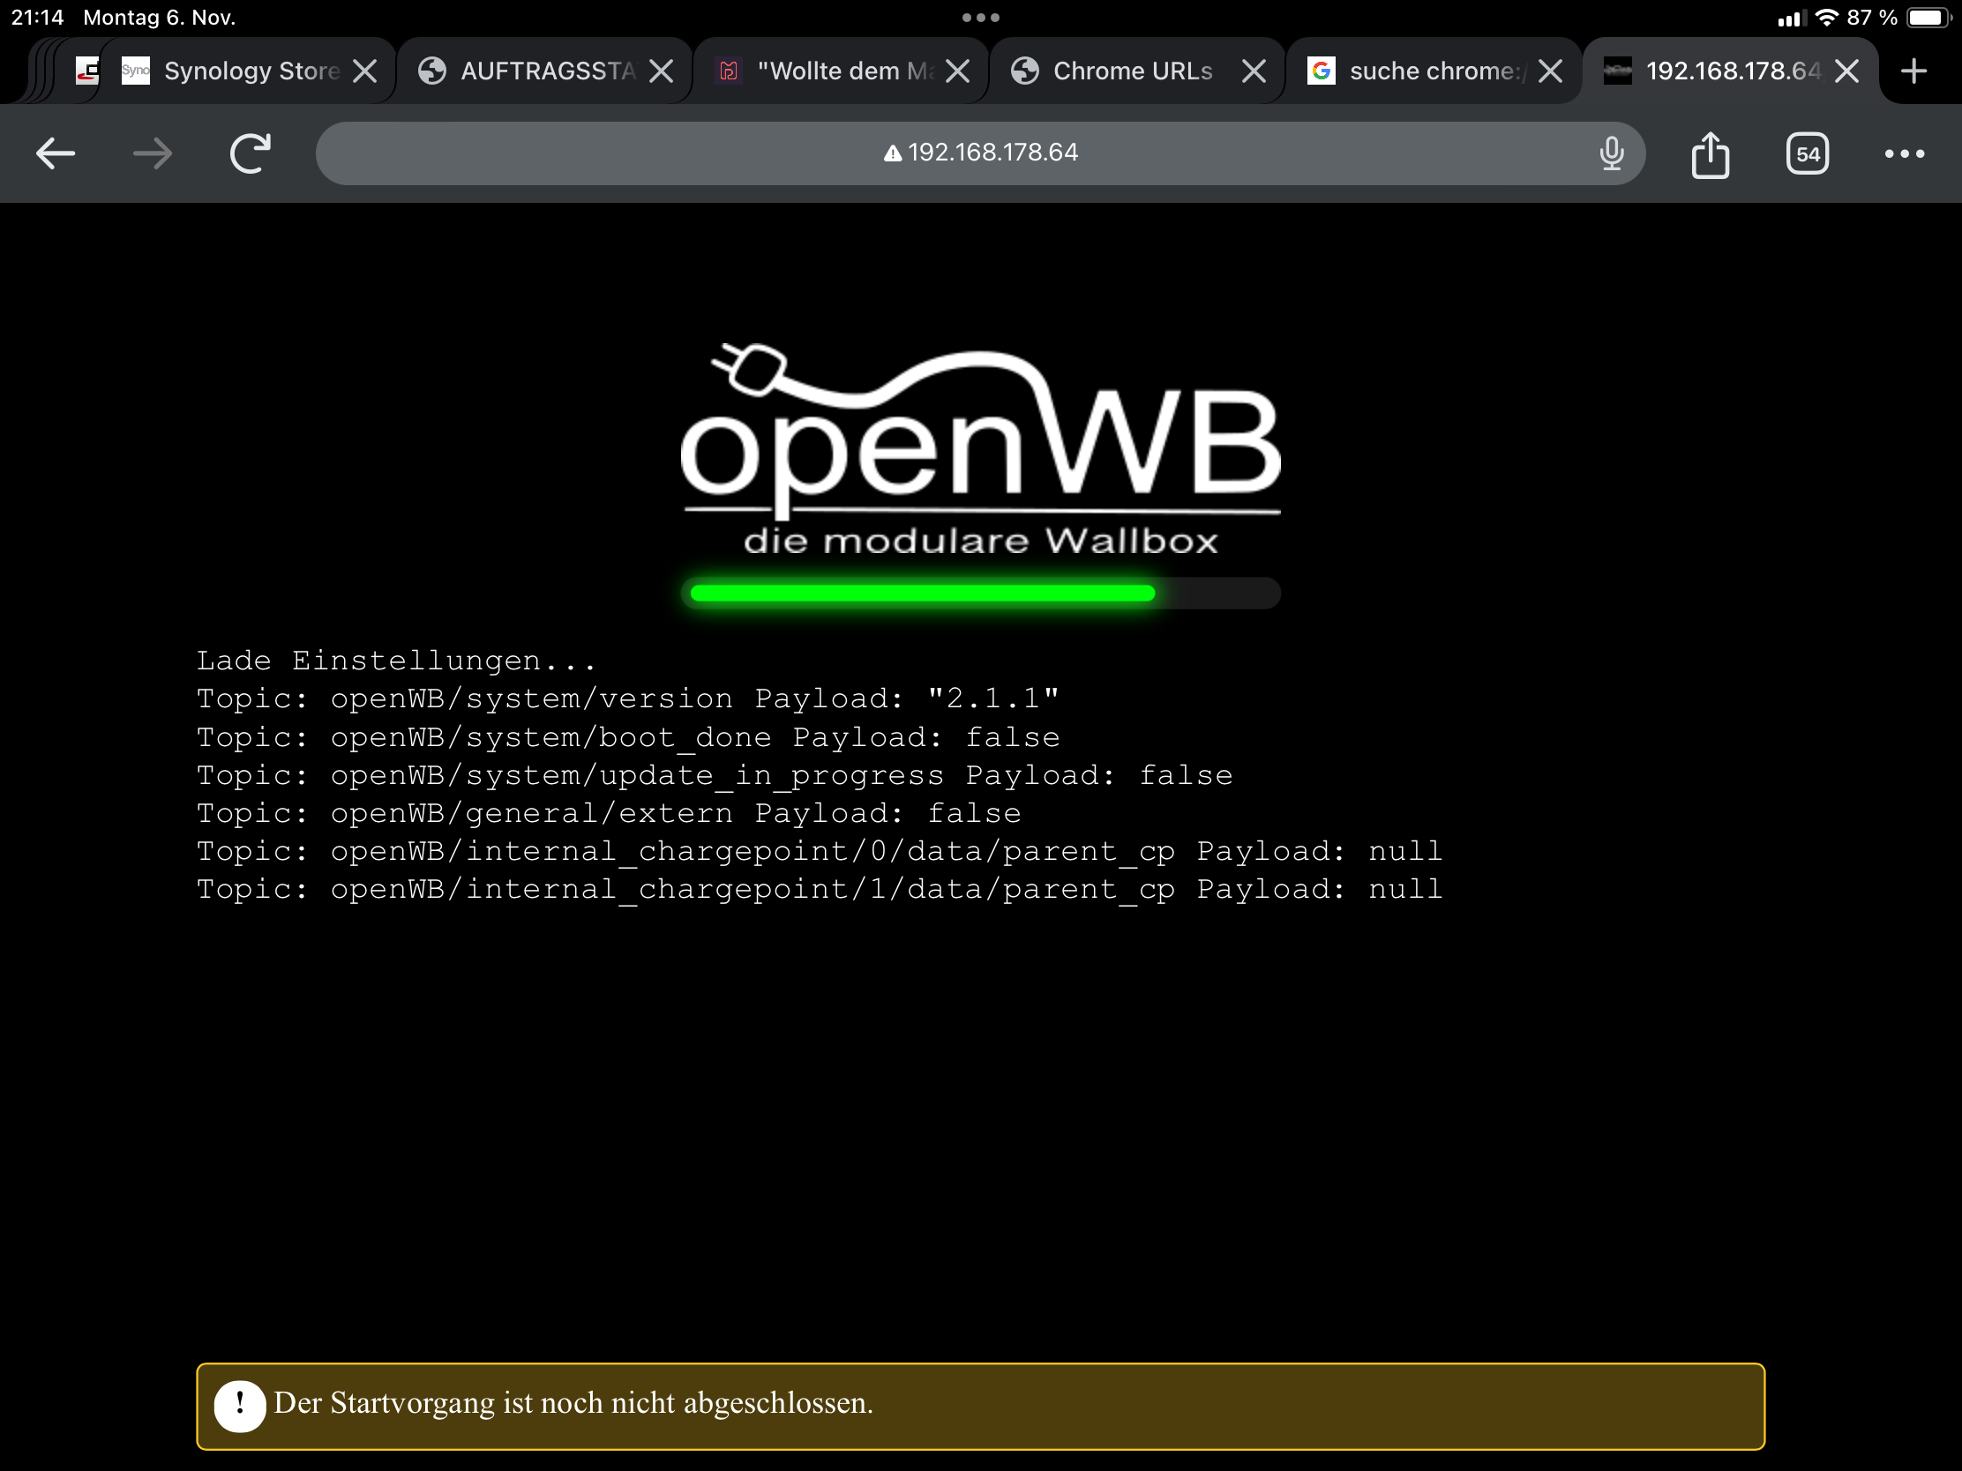Viewport: 1962px width, 1471px height.
Task: Tap the back navigation arrow
Action: coord(55,153)
